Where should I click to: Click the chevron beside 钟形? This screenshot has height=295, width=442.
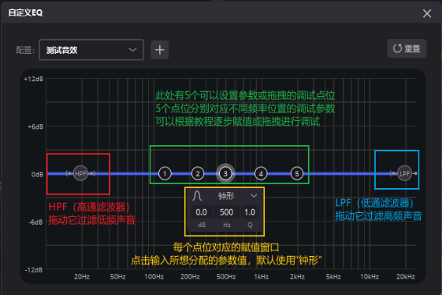[x=253, y=196]
